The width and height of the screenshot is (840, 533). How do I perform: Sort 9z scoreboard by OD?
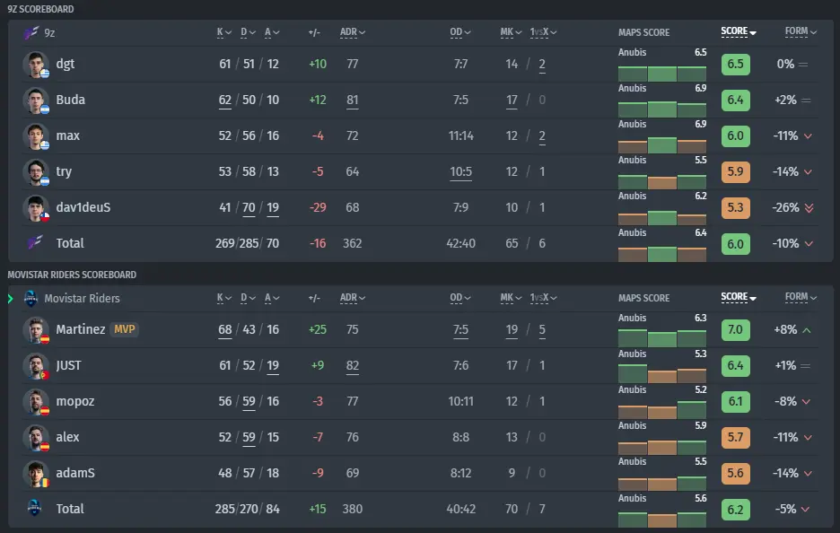tap(460, 32)
